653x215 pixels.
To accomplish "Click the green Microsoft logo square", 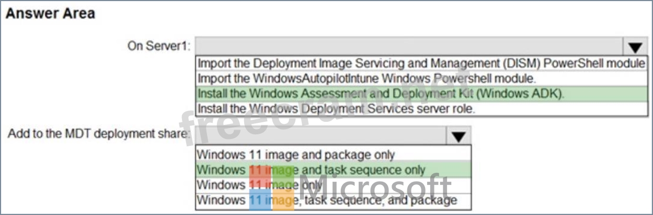I will [283, 177].
